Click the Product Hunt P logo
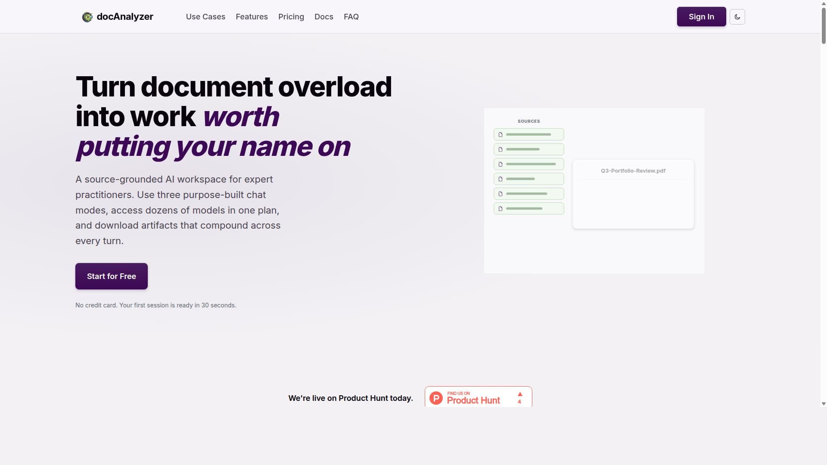The width and height of the screenshot is (827, 465). tap(436, 398)
